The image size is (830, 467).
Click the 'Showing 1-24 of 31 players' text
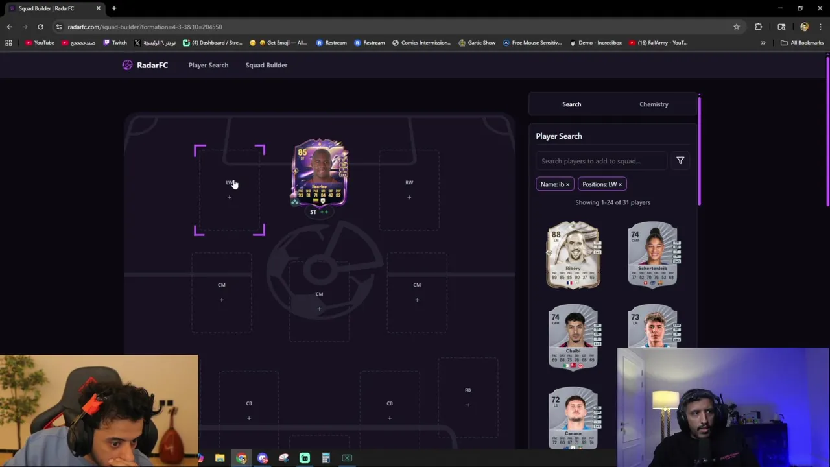point(613,202)
